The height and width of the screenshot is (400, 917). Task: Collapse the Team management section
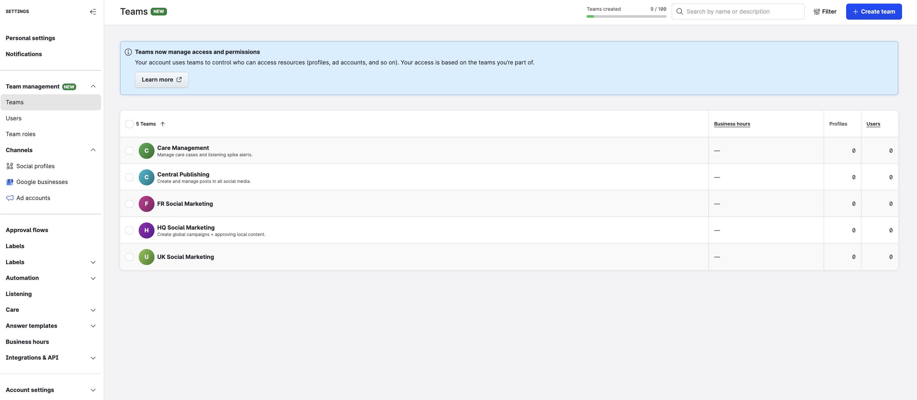click(x=93, y=86)
